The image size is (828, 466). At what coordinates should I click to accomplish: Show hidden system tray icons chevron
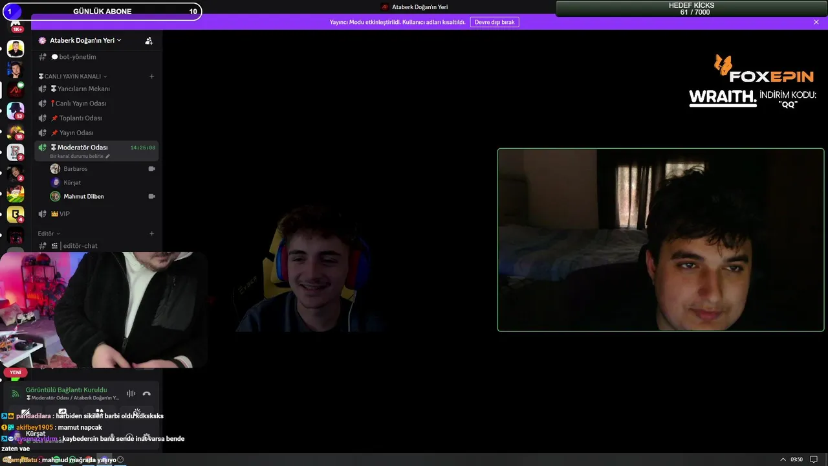(x=783, y=460)
